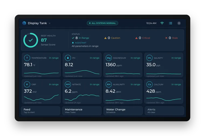Open the Nitrate 6.2 ppm reading
The height and width of the screenshot is (136, 205).
coord(71,91)
